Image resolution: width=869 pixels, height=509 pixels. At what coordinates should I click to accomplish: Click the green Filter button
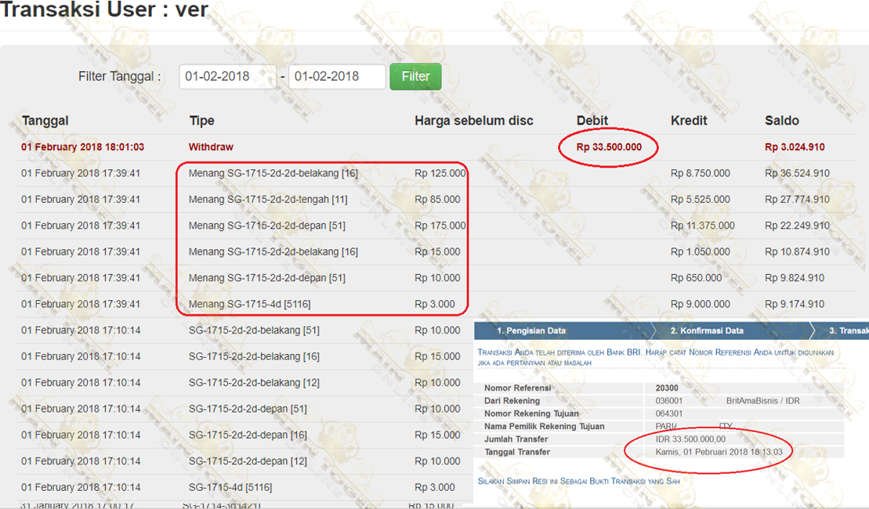click(415, 77)
